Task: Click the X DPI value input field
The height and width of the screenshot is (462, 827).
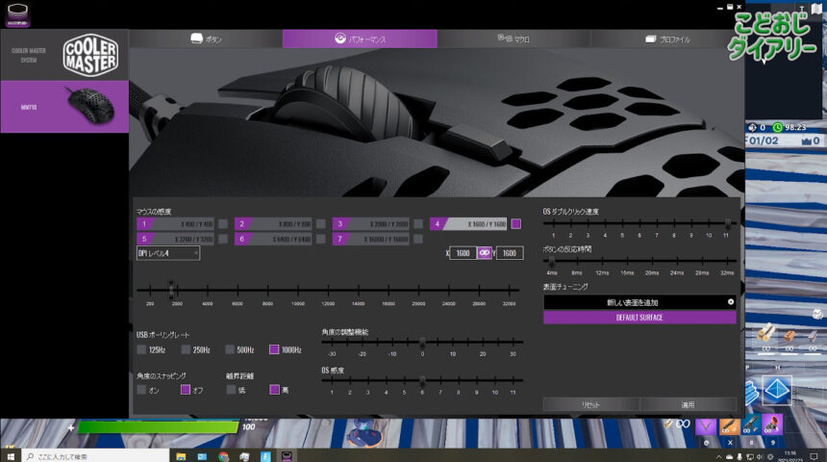Action: 462,253
